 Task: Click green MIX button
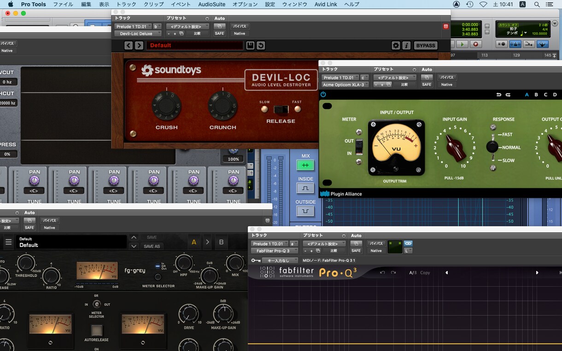(305, 165)
